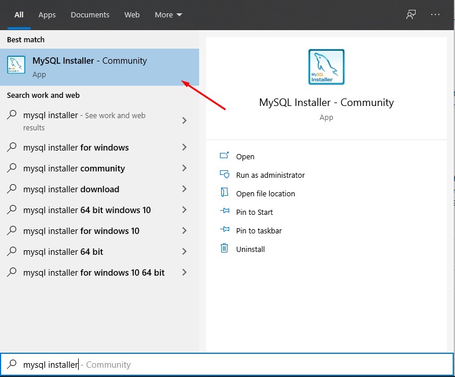Choose Run as administrator

point(270,175)
